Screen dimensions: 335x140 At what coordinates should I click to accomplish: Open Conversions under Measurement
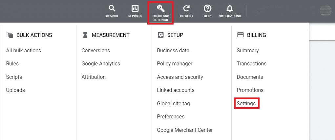(x=95, y=50)
